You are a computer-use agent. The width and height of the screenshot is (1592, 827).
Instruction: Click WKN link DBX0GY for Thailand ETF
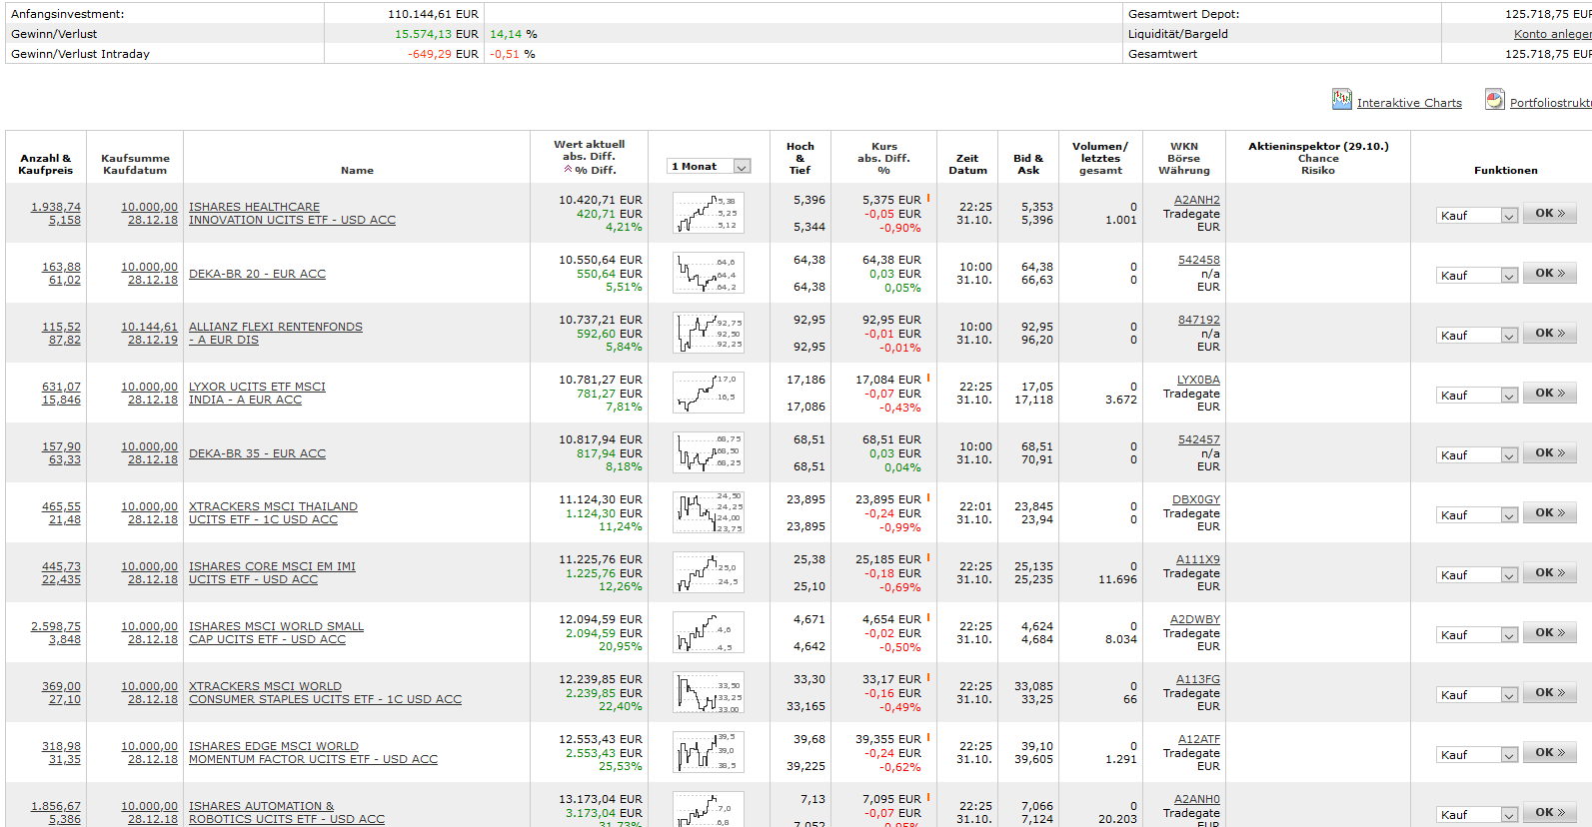(1195, 499)
